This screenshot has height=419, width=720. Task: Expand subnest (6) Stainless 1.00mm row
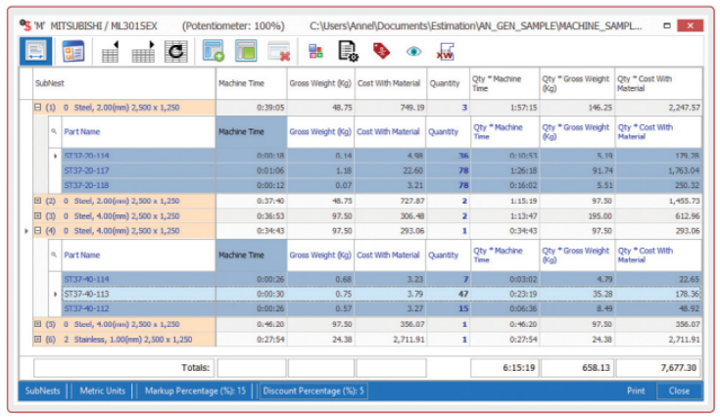click(x=37, y=339)
